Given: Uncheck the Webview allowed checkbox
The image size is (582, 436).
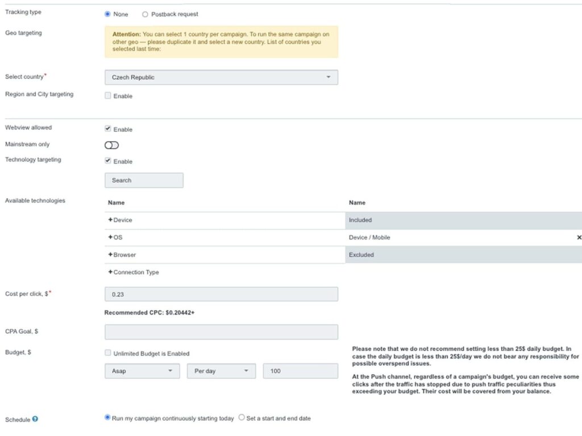Looking at the screenshot, I should coord(108,129).
